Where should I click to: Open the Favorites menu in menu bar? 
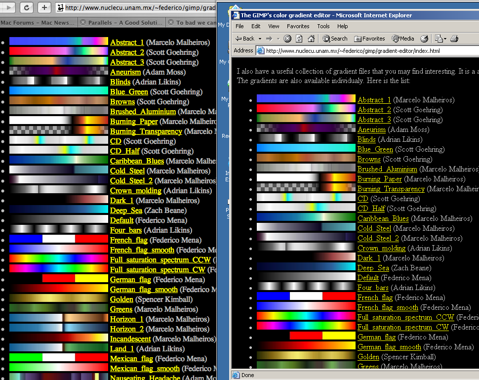298,26
